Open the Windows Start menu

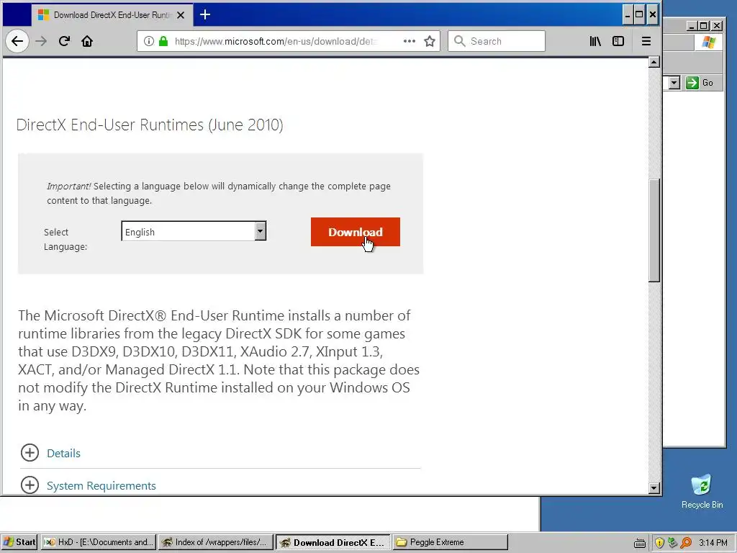(19, 542)
